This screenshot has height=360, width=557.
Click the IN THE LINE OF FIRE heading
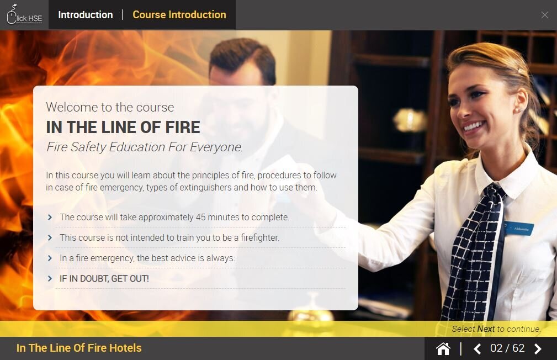123,127
